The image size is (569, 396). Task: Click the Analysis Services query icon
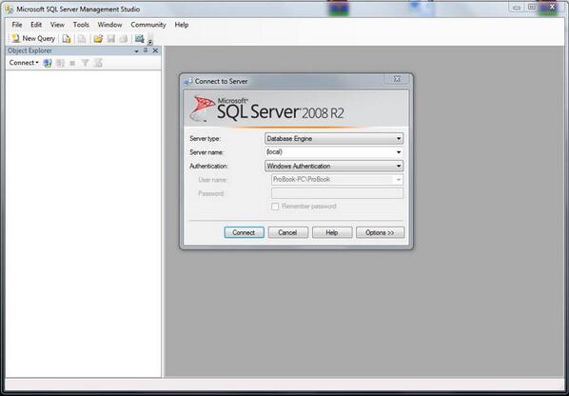[x=82, y=38]
